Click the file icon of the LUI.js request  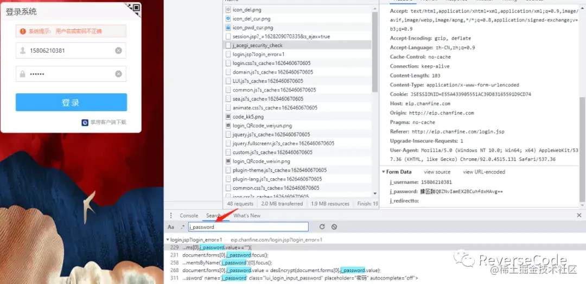point(228,81)
